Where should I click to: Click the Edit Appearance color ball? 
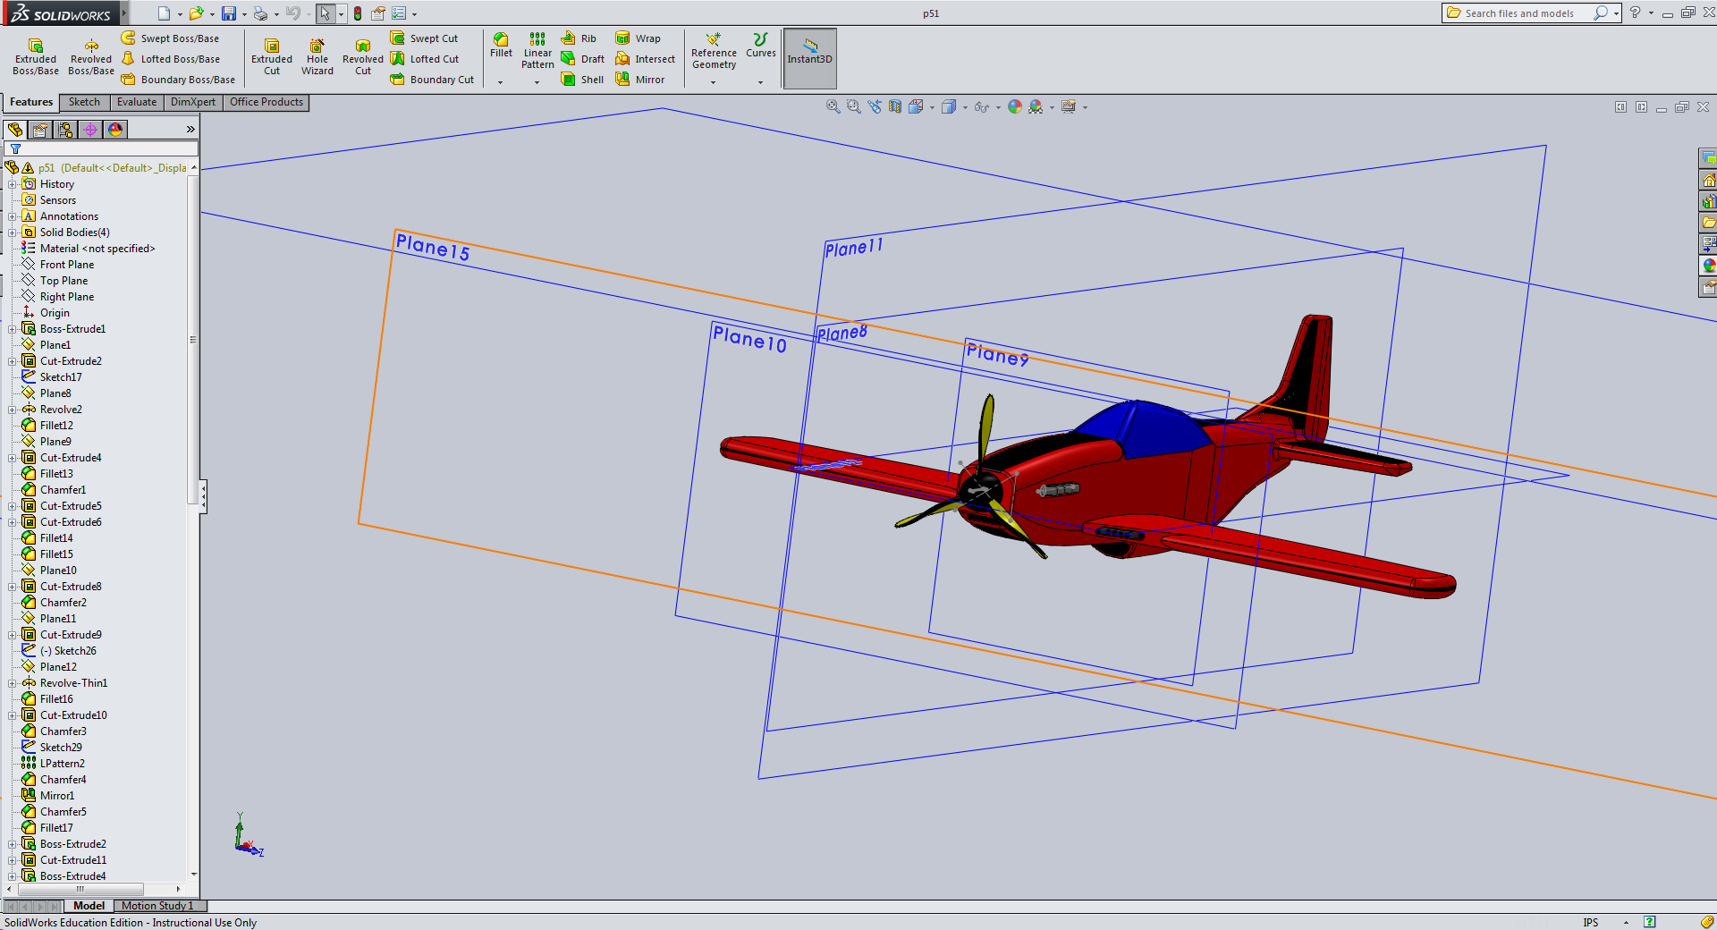[1015, 106]
